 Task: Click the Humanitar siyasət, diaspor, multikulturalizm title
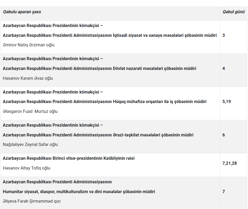click(79, 192)
